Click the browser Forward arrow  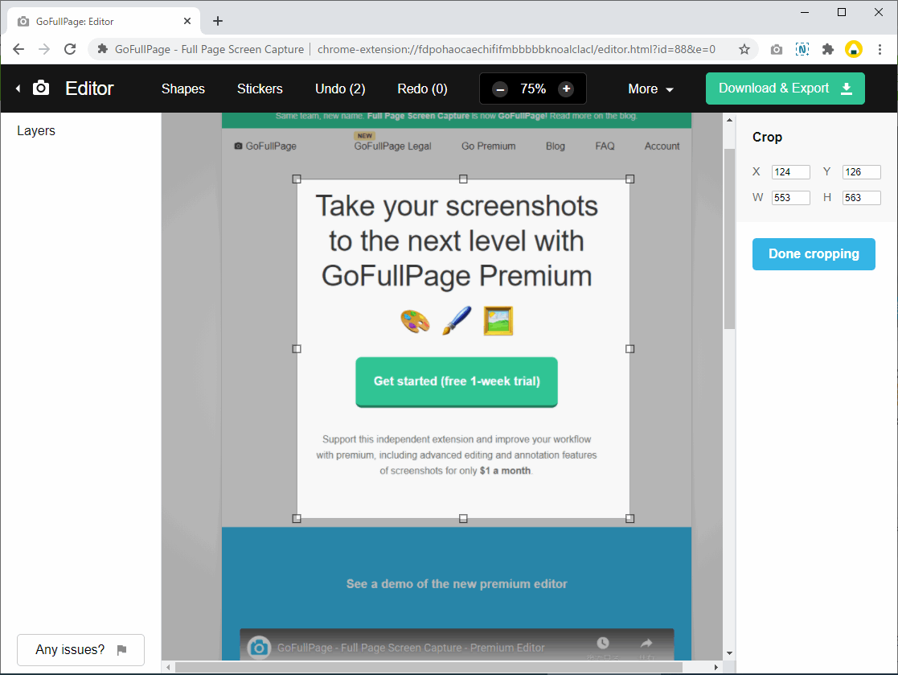click(x=44, y=49)
